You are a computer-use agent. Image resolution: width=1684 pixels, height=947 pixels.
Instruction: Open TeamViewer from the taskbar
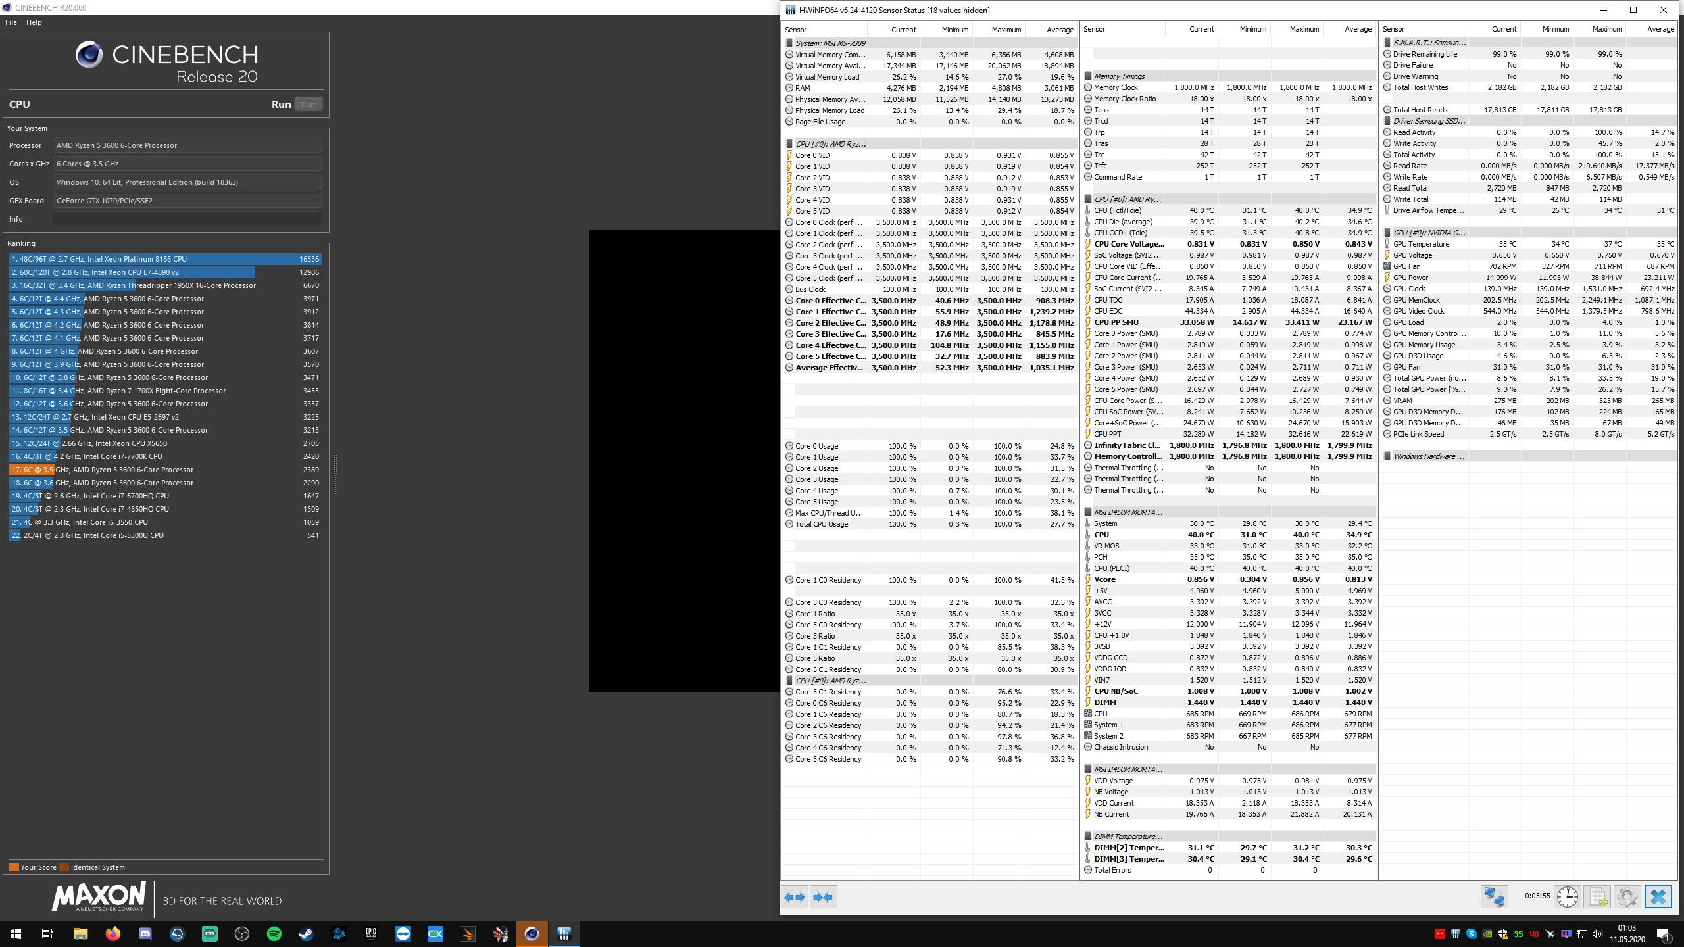point(403,933)
